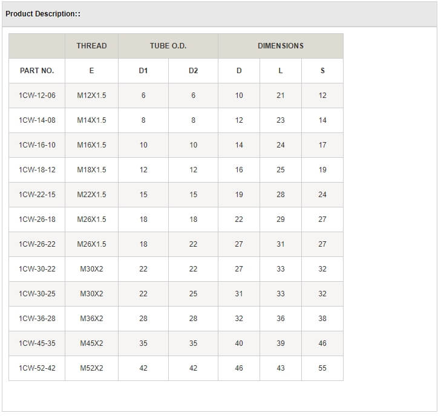Select part number 1CW-45-35

pos(37,343)
